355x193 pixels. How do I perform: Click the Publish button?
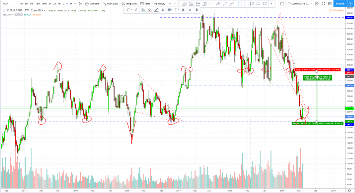click(340, 3)
